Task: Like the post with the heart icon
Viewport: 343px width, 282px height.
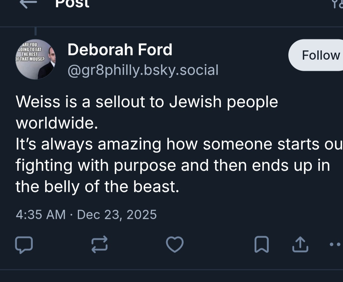Action: pyautogui.click(x=175, y=245)
